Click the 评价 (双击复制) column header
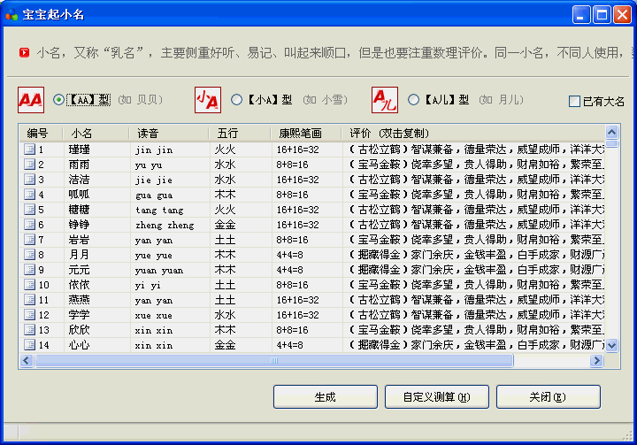 [x=473, y=133]
